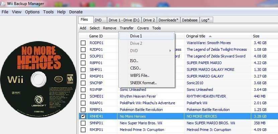Click Transfer in the Files toolbar
The height and width of the screenshot is (134, 278).
126,28
